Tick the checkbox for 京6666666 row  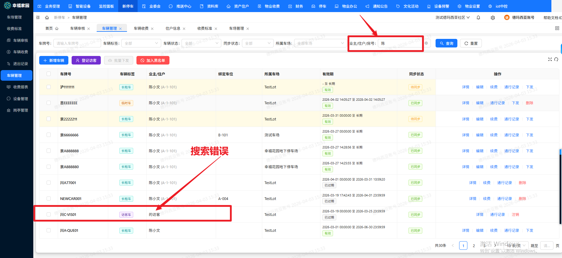(x=49, y=135)
